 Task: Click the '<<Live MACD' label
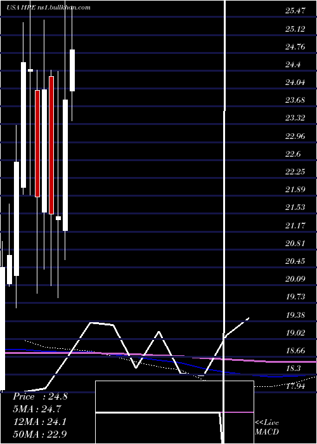(x=267, y=428)
